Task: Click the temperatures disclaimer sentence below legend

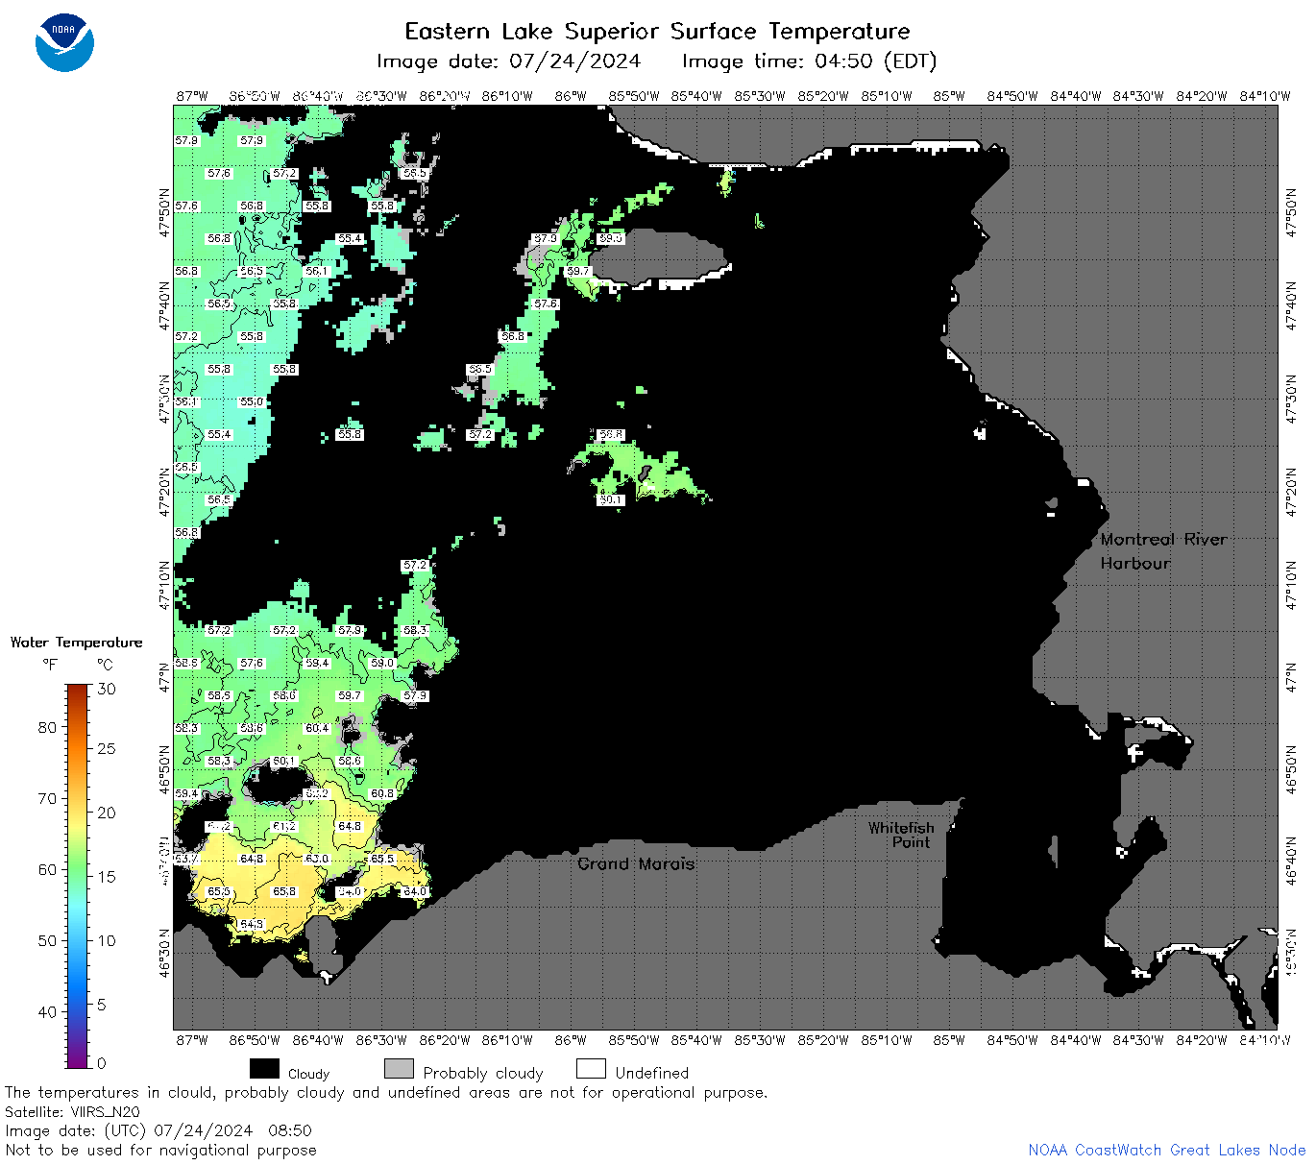Action: coord(386,1093)
